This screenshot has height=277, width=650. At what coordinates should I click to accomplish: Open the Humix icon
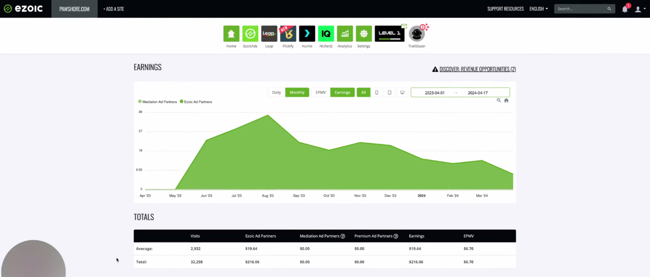click(307, 33)
